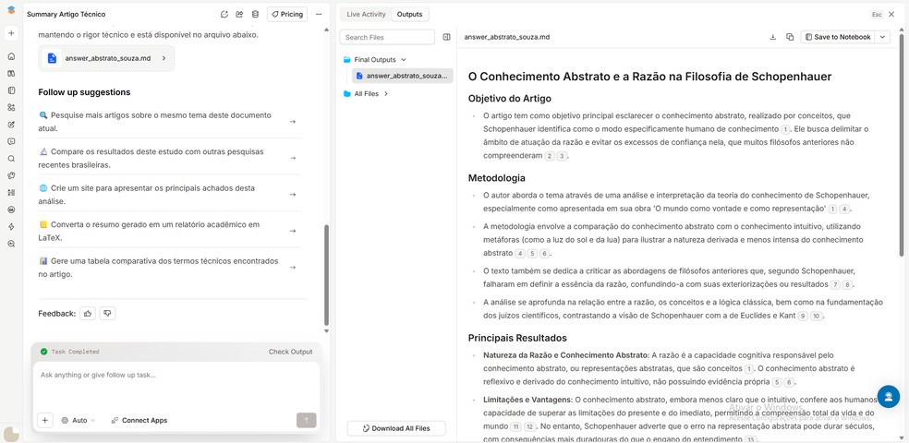Click the 'Metodologia' heading

click(497, 178)
